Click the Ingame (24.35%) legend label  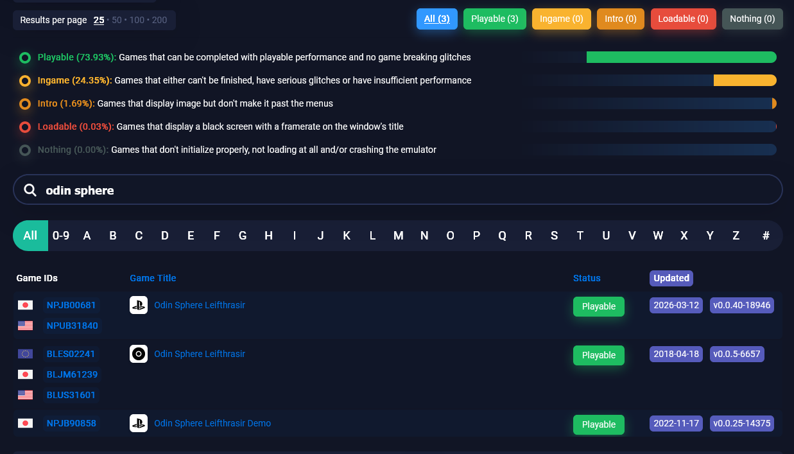pyautogui.click(x=75, y=80)
